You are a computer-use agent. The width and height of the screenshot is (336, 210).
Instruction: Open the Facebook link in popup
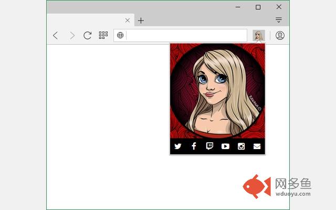point(194,146)
